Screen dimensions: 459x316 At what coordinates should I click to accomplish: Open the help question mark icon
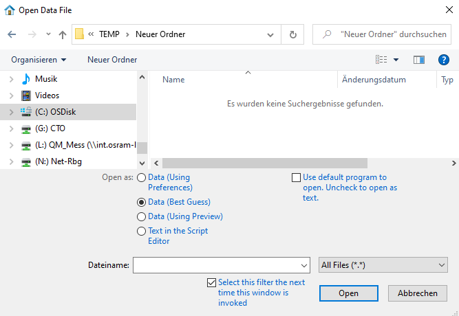click(x=444, y=60)
